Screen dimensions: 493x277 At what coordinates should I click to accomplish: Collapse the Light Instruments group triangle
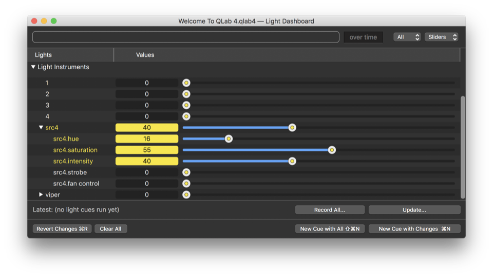click(x=33, y=67)
